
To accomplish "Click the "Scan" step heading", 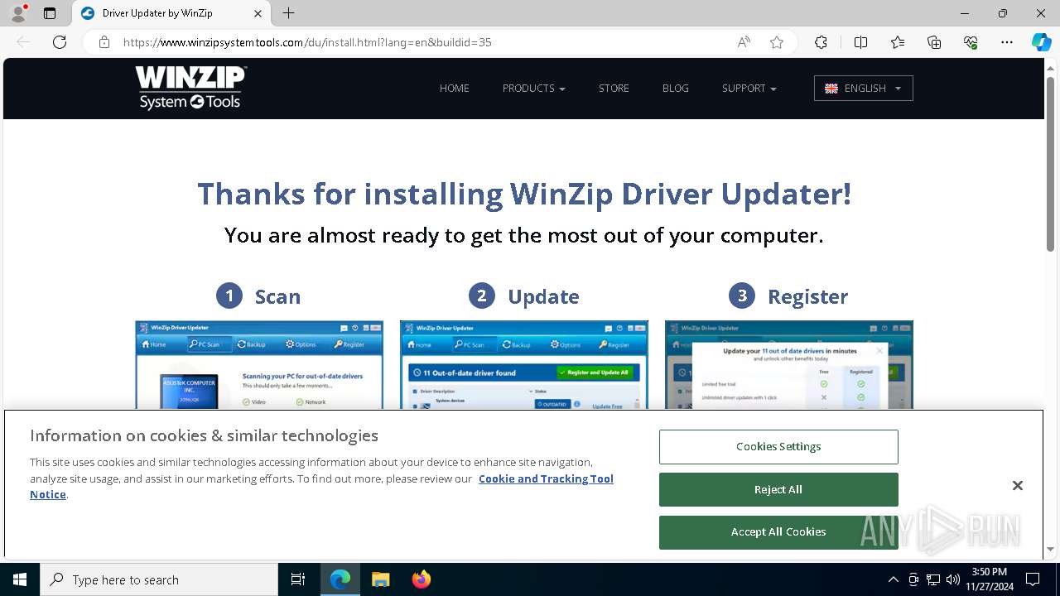I will pos(277,296).
